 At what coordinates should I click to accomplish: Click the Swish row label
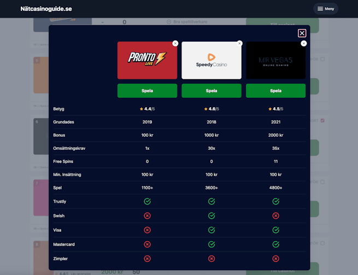(x=58, y=216)
